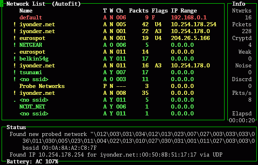The height and width of the screenshot is (165, 258).
Task: Click 10.254.178.0 in the channel 001 row
Action: click(191, 31)
